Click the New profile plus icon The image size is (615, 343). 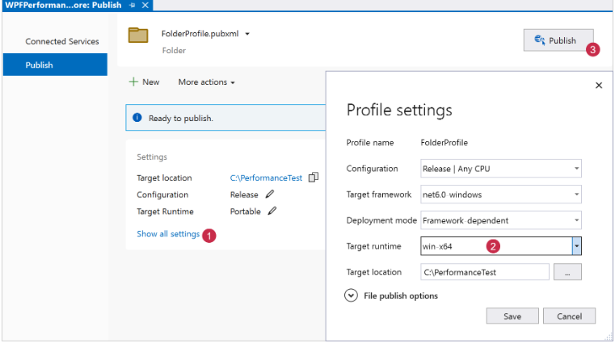tap(133, 82)
